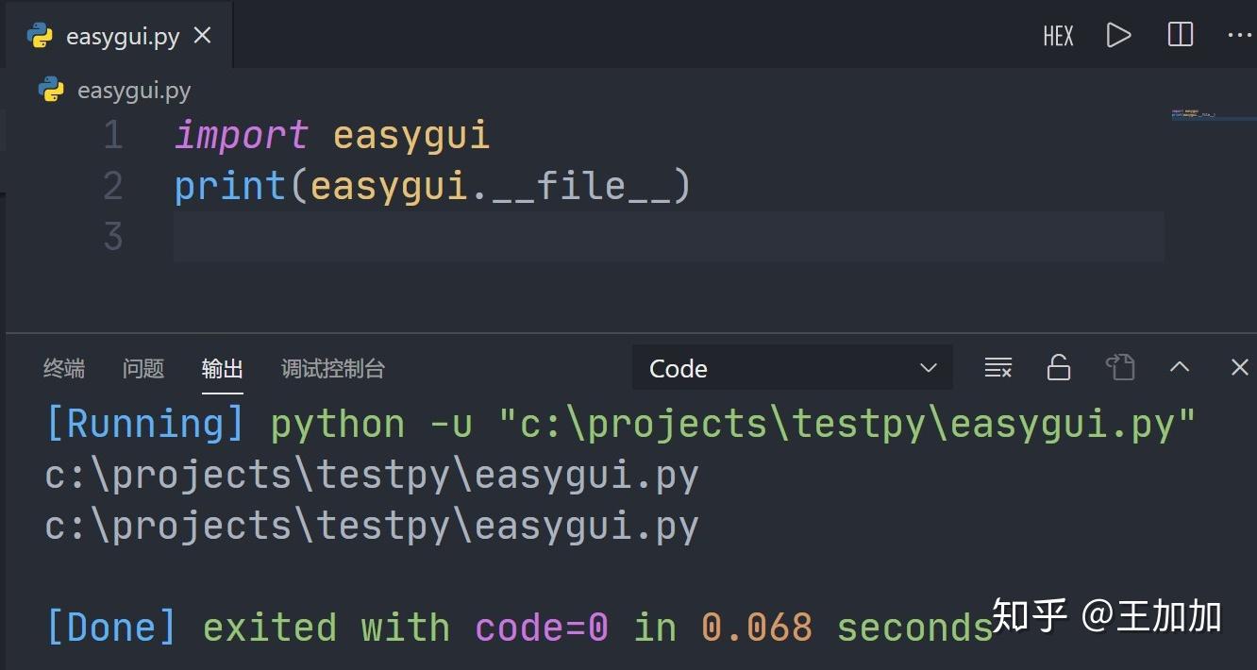Click easygui.py in the breadcrumb

133,91
